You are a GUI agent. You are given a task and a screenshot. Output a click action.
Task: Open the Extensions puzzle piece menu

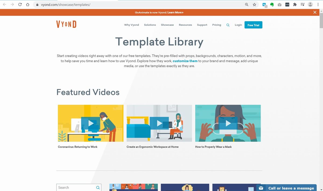(x=295, y=5)
